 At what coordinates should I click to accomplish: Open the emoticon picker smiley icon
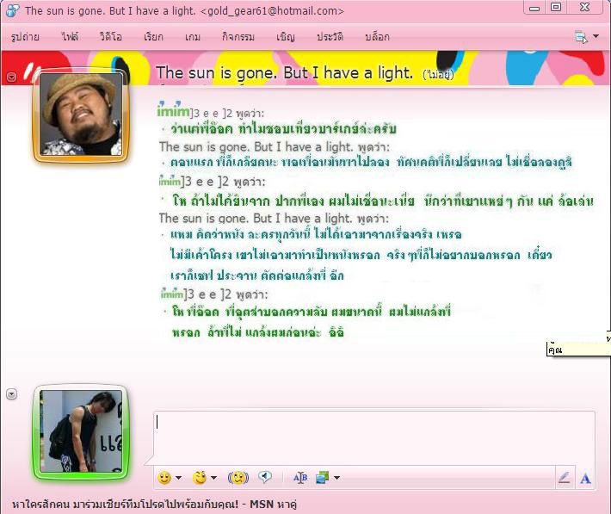(164, 477)
